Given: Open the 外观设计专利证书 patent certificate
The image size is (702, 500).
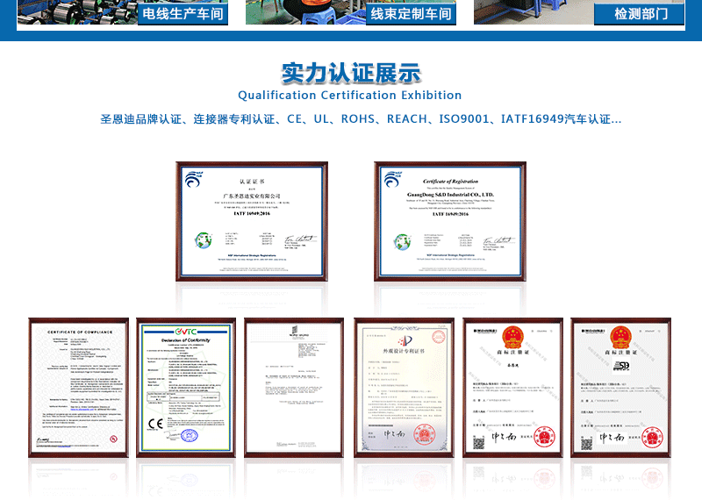Looking at the screenshot, I should 405,387.
